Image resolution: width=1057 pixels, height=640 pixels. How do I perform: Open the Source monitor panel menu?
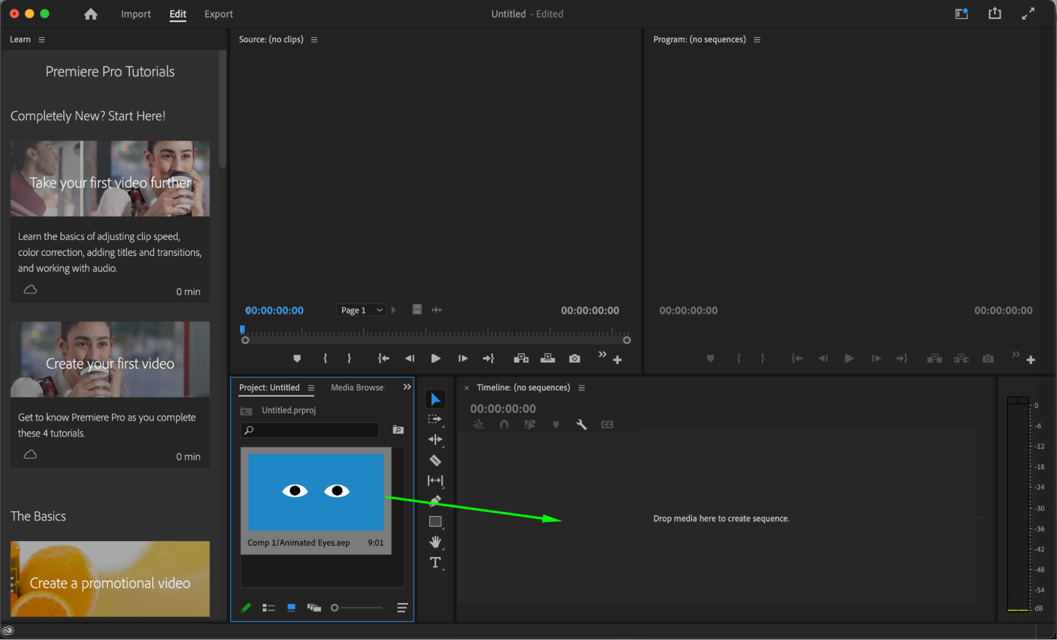tap(314, 40)
